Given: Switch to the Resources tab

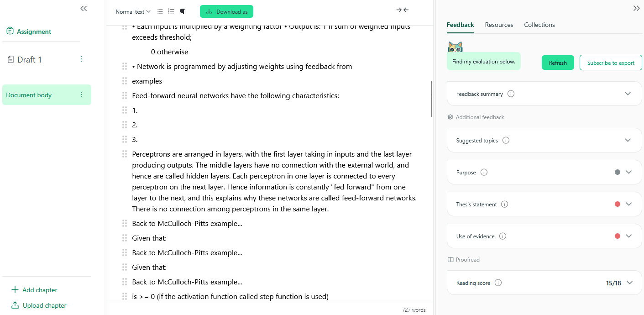Looking at the screenshot, I should 499,25.
